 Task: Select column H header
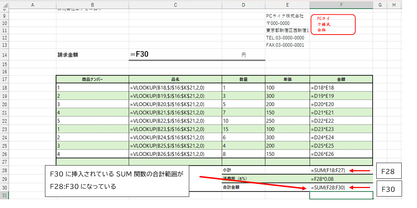point(394,5)
